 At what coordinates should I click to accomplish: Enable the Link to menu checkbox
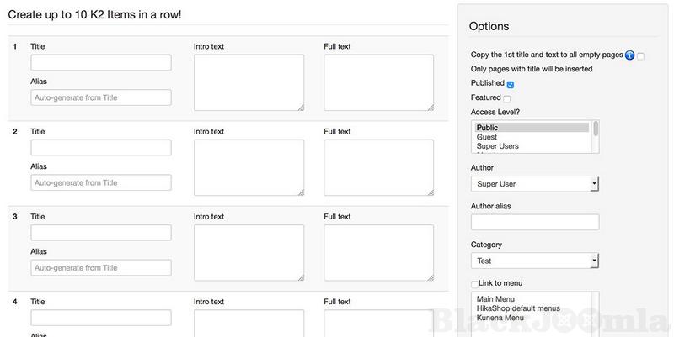(475, 284)
